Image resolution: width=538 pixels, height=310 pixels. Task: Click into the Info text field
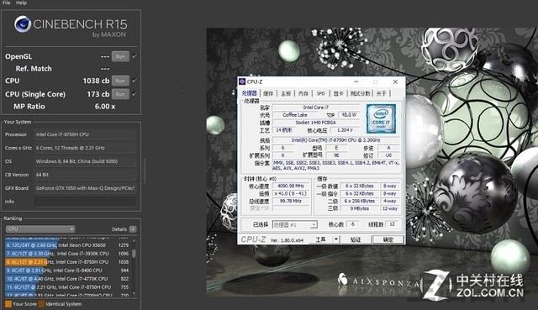[x=85, y=202]
